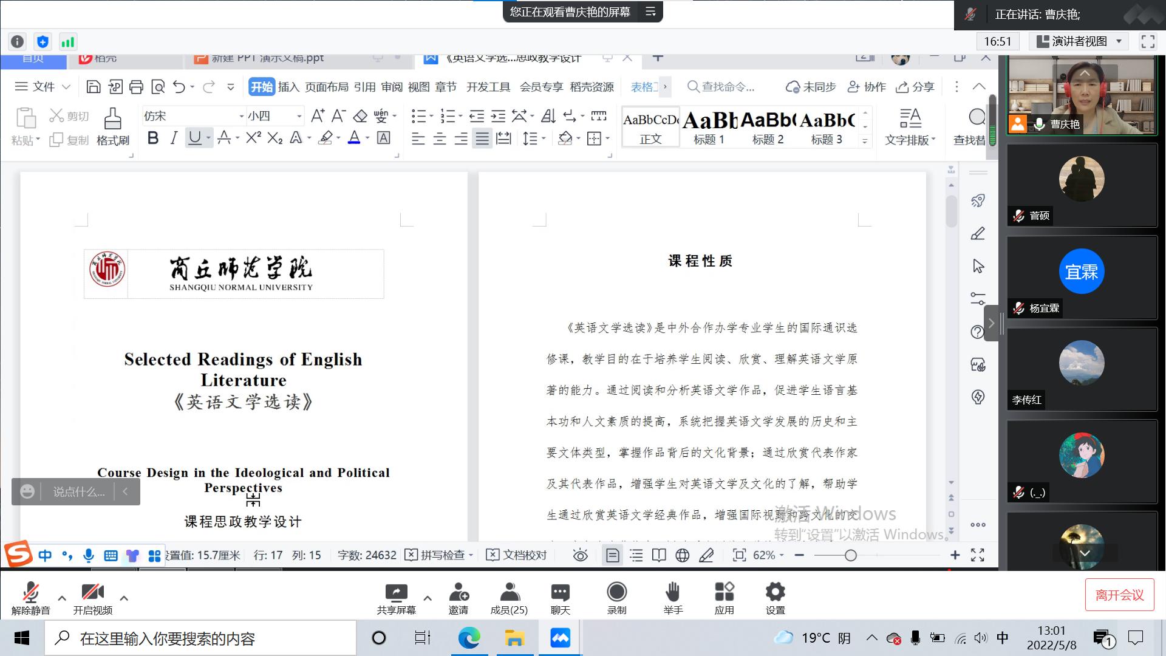Click the Leave Meeting button
This screenshot has width=1166, height=656.
tap(1119, 595)
